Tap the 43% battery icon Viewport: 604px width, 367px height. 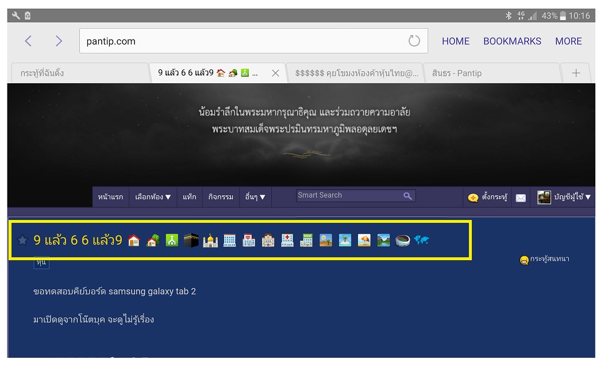pos(563,16)
